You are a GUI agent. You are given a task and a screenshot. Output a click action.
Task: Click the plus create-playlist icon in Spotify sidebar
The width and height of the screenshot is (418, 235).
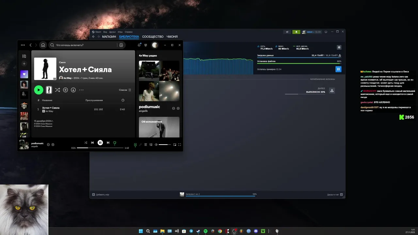(x=24, y=64)
